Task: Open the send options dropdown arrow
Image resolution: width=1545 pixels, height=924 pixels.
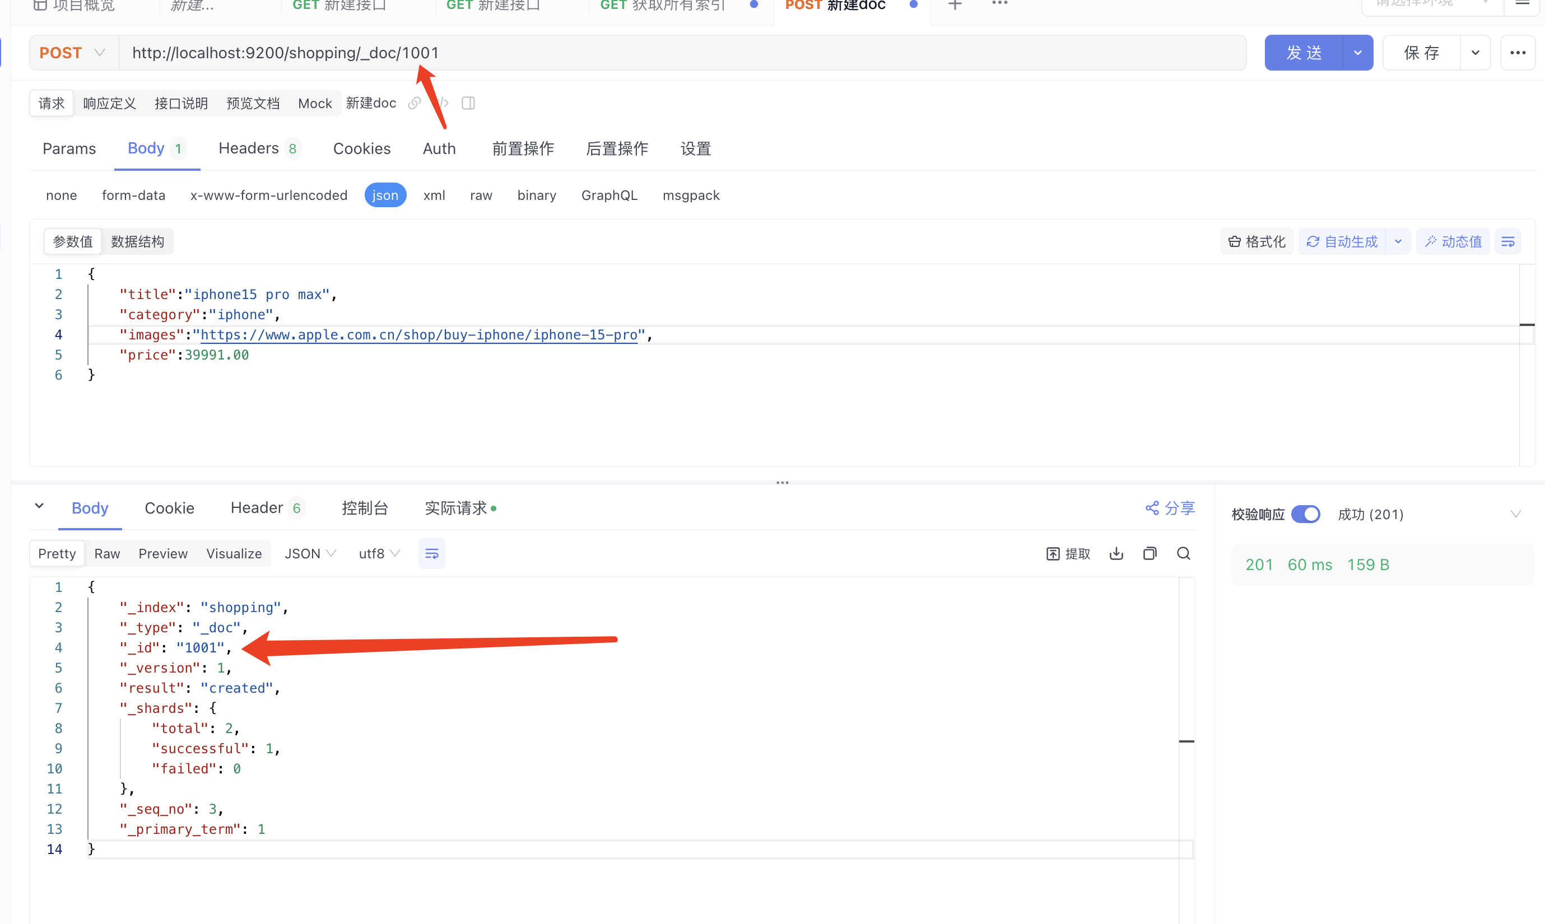Action: (1358, 53)
